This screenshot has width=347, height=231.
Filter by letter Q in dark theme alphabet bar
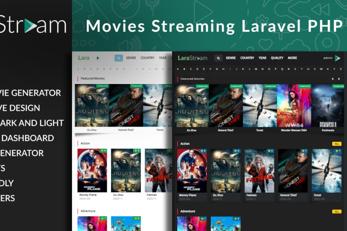click(x=282, y=69)
